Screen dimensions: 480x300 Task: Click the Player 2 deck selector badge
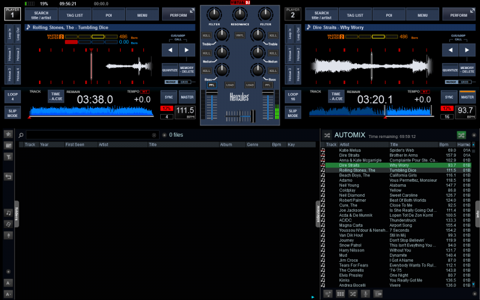coord(293,14)
